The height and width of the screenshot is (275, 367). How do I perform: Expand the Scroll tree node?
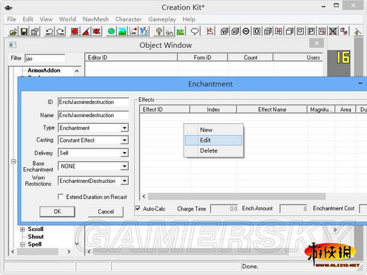click(x=22, y=229)
